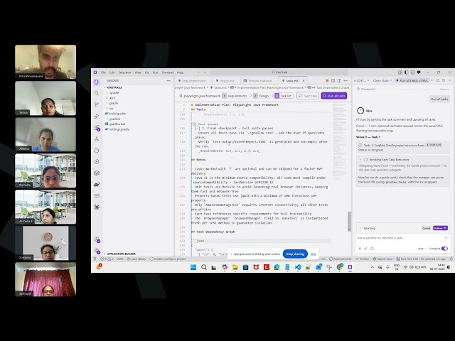455x341 pixels.
Task: Toggle the Autopilot switch
Action: point(444,249)
